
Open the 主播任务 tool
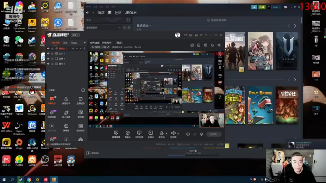point(80,100)
